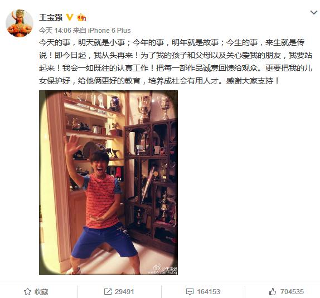Screen dimensions: 320x298
Task: Like the post with thumbs-up icon
Action: point(273,291)
